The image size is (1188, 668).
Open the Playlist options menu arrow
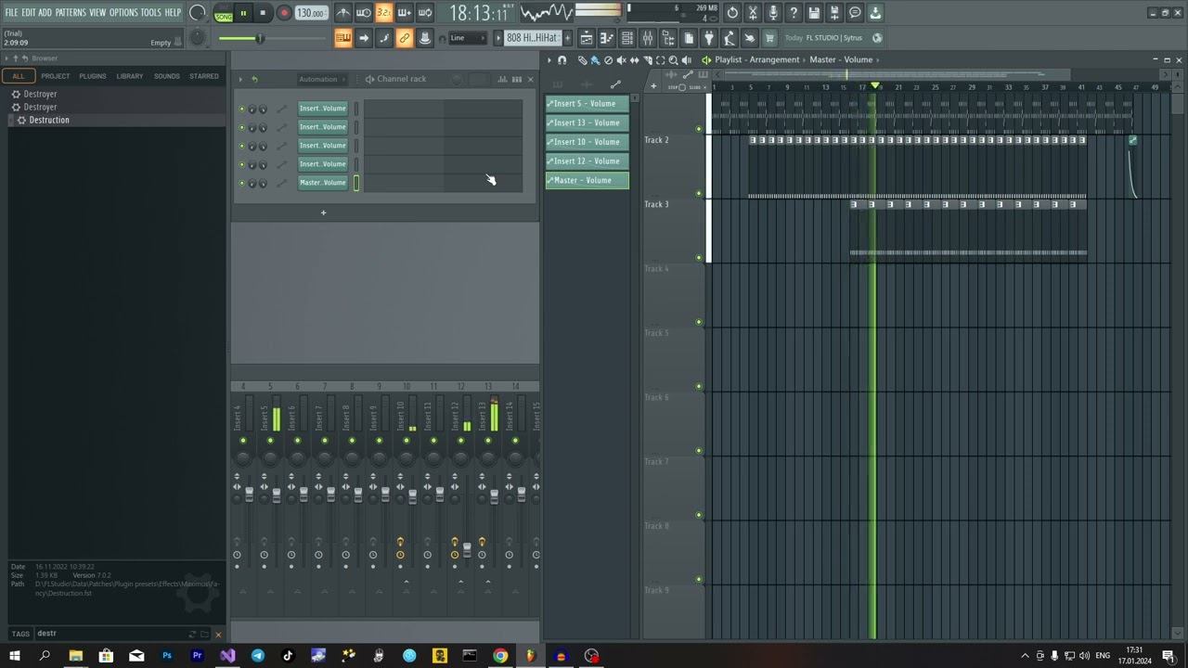[x=549, y=59]
